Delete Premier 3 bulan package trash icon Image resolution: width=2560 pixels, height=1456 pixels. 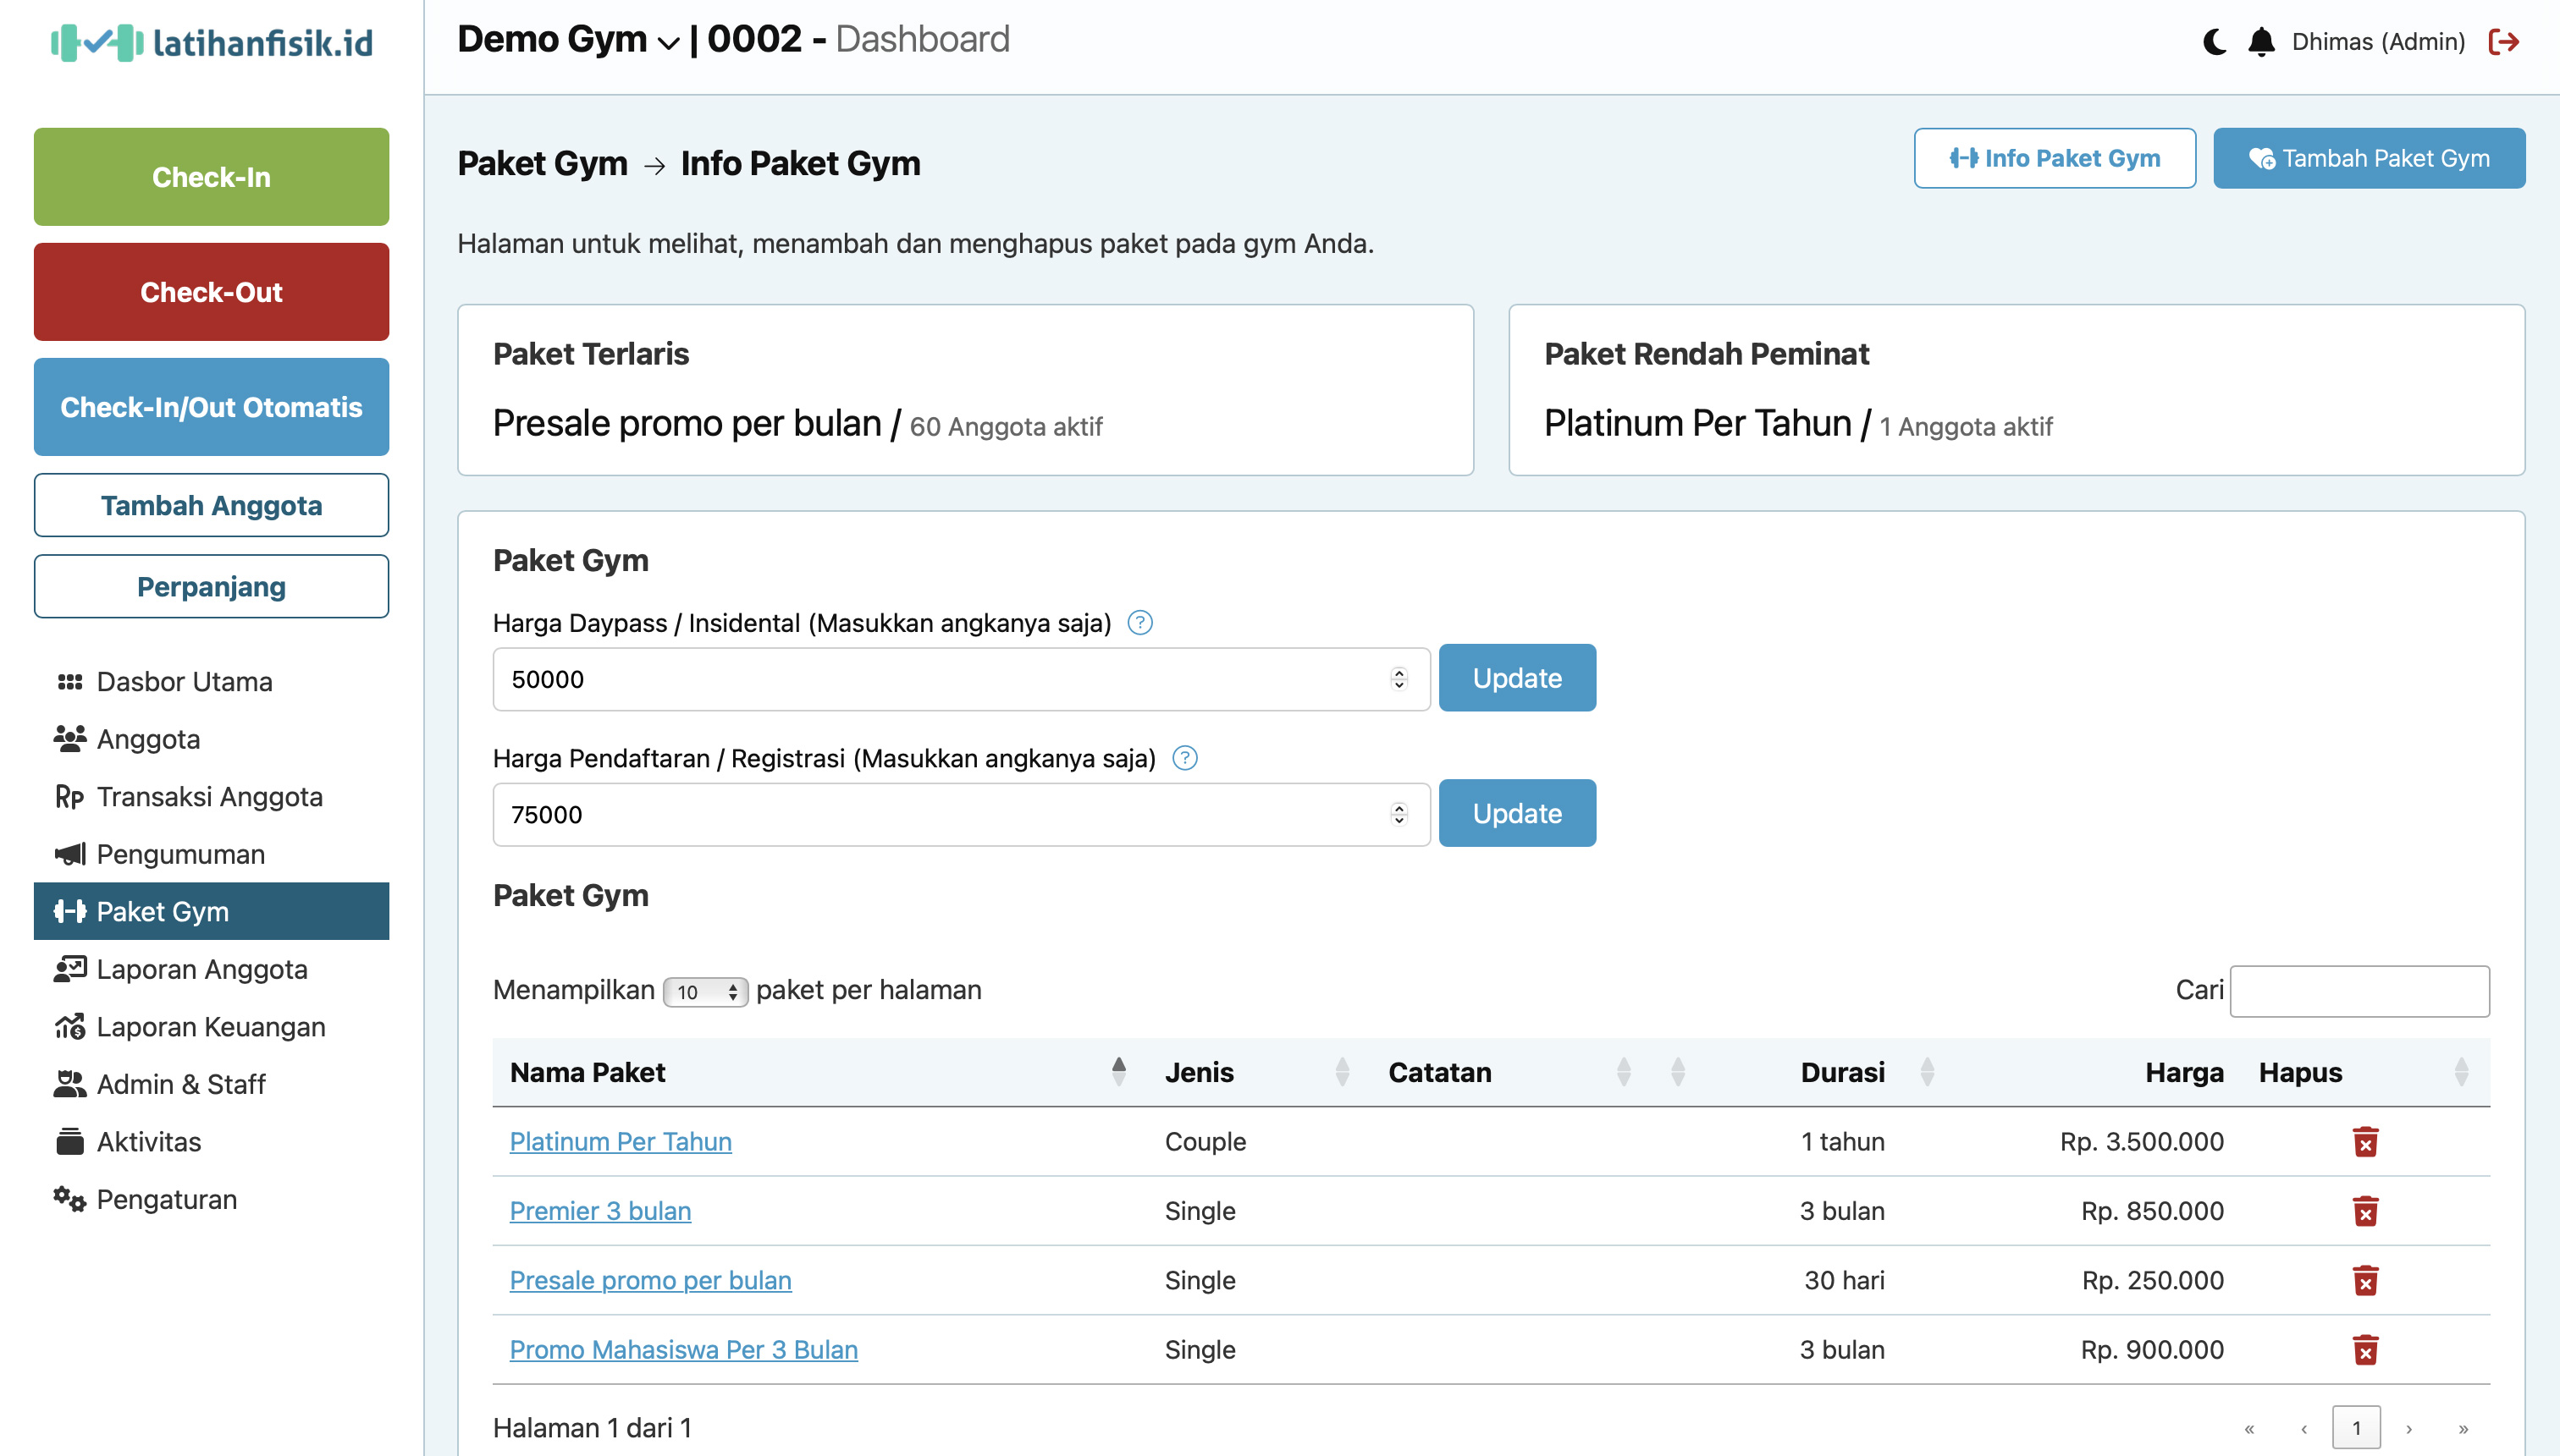point(2365,1211)
